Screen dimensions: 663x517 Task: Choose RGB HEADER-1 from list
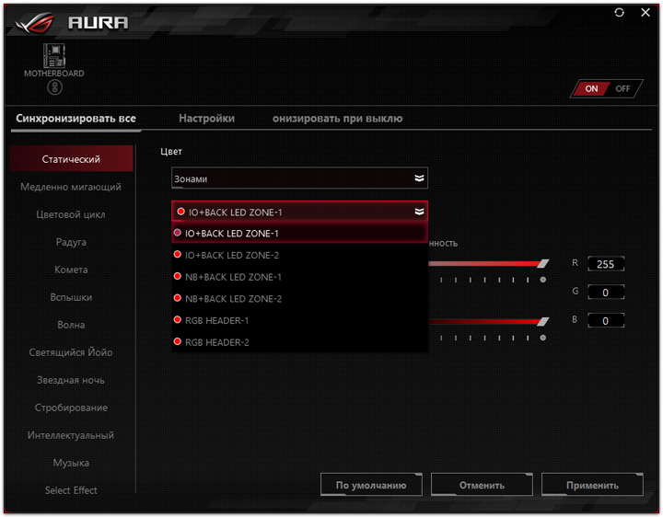[x=299, y=320]
